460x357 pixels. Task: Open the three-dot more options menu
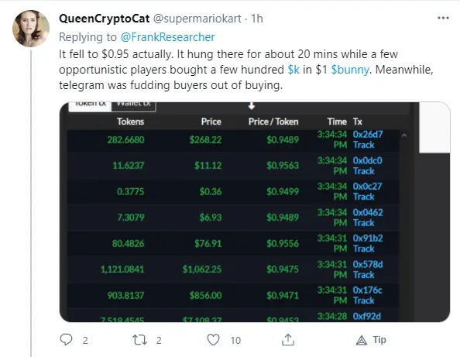pos(443,18)
